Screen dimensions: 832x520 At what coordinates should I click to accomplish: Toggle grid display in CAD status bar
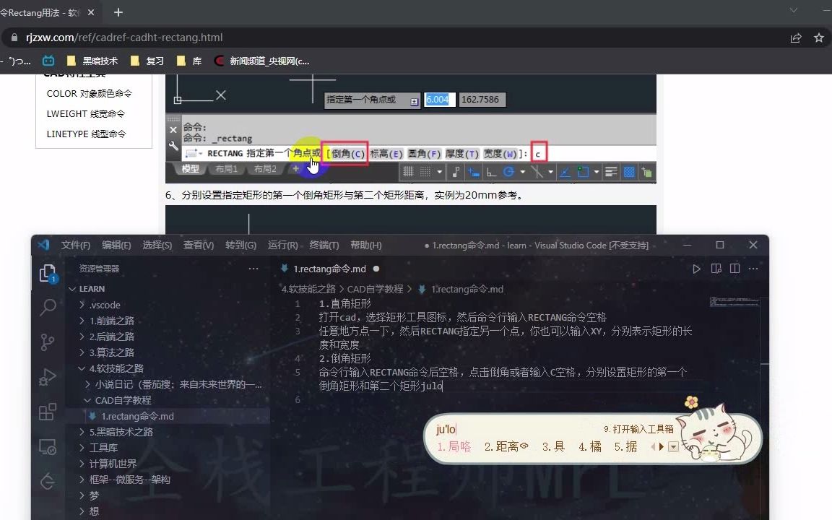[x=409, y=171]
